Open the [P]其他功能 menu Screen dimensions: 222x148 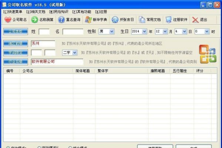coord(81,12)
